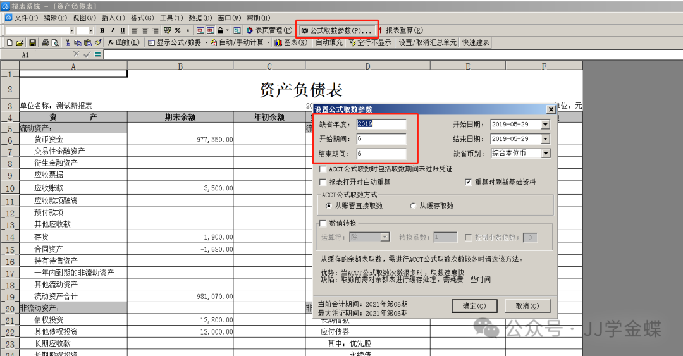Tick the 数值转换 checkbox
Image resolution: width=683 pixels, height=356 pixels.
coord(323,223)
